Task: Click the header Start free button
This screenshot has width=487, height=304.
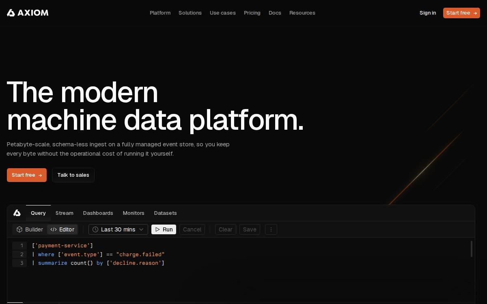Action: [461, 13]
